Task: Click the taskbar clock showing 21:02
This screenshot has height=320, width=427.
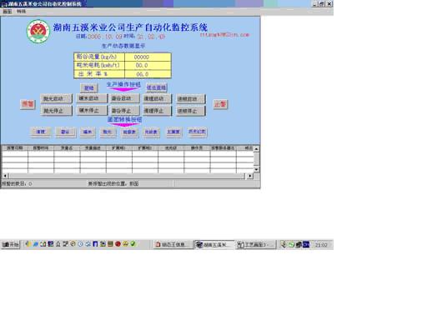Action: pyautogui.click(x=321, y=245)
